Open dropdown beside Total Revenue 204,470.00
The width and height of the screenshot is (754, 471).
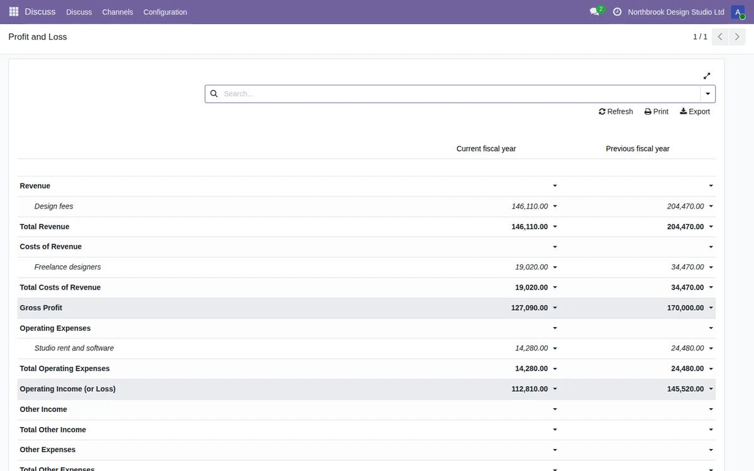click(711, 227)
